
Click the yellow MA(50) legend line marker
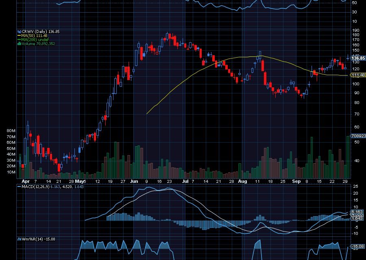[19, 35]
